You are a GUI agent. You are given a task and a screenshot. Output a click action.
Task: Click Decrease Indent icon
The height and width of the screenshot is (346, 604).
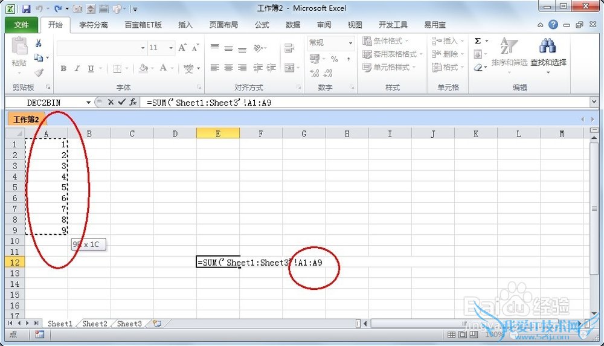click(258, 68)
